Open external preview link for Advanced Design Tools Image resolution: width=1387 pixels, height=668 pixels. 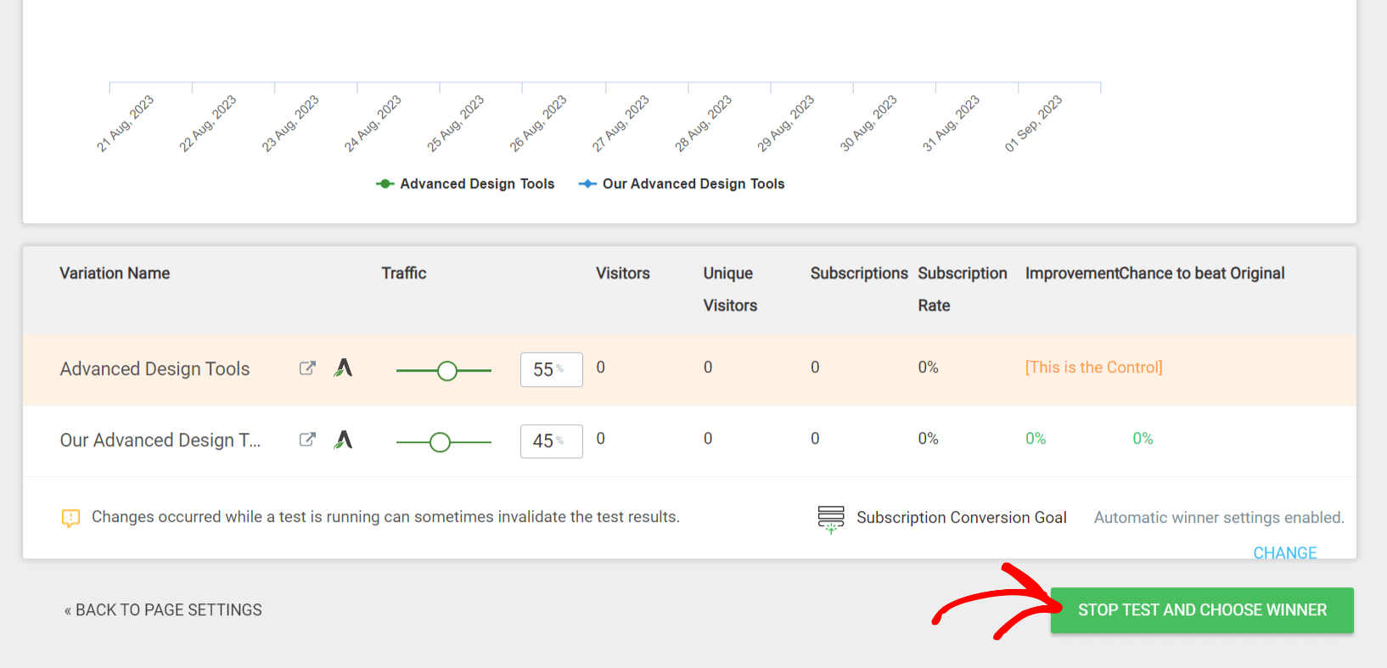(x=307, y=368)
